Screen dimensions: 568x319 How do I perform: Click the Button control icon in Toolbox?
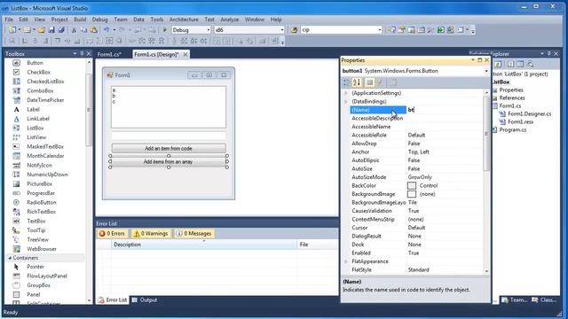tap(16, 63)
